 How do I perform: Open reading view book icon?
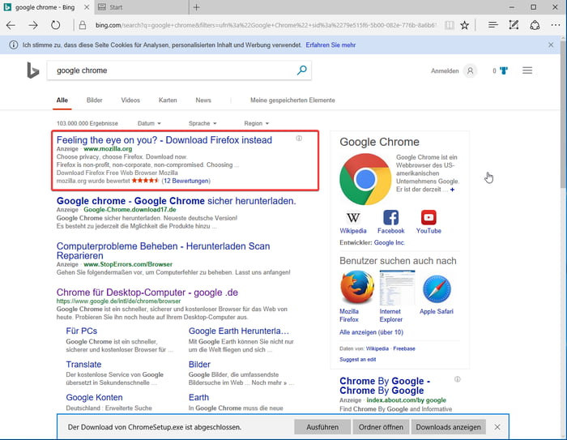449,25
